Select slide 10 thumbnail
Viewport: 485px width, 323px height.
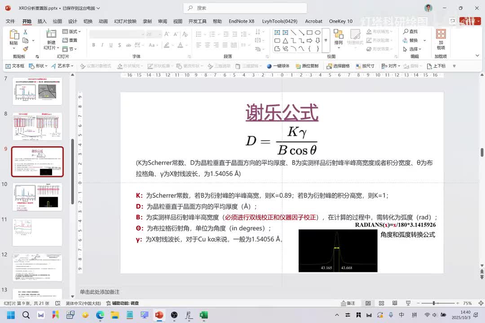coord(37,197)
